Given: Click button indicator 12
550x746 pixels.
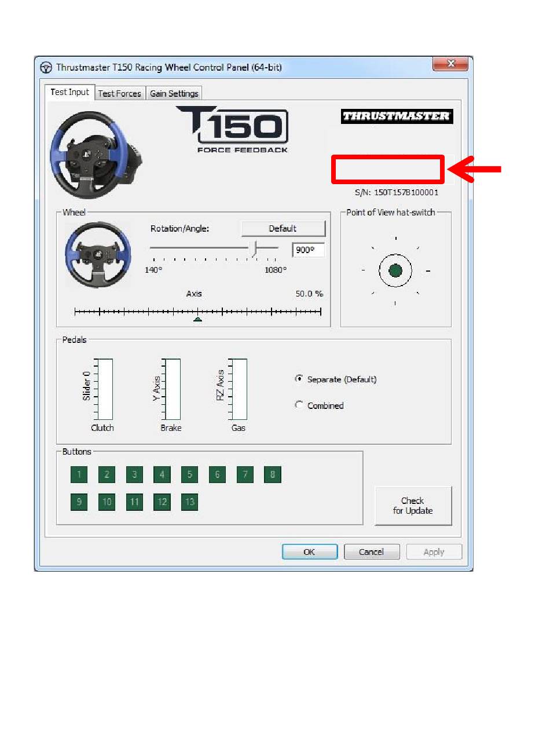Looking at the screenshot, I should click(162, 502).
